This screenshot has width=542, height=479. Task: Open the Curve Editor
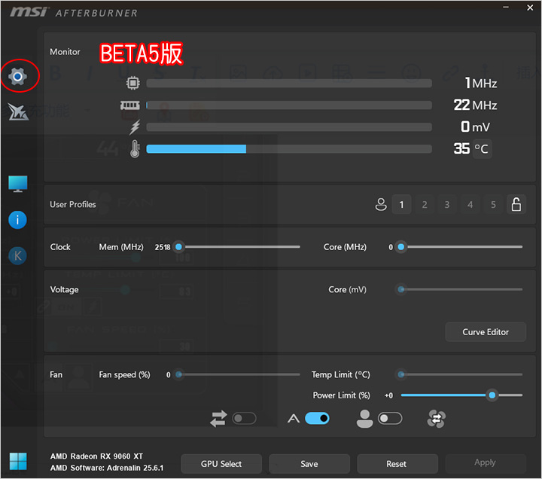[486, 332]
